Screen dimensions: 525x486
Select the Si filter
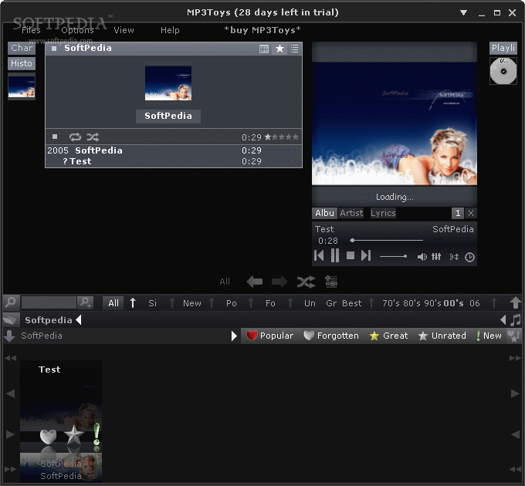pos(152,303)
